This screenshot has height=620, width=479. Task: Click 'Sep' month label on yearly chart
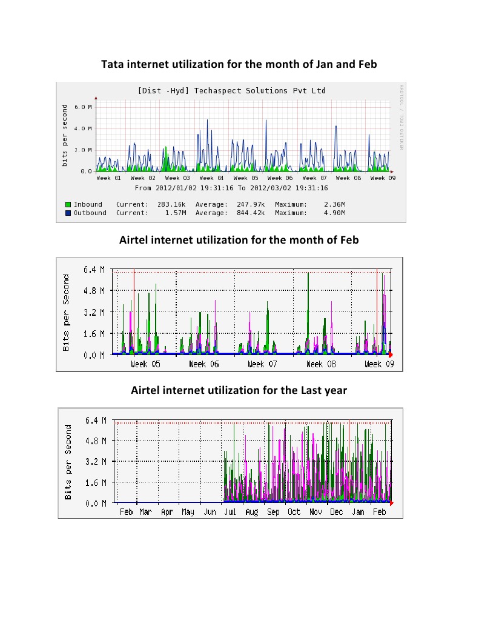[x=273, y=512]
